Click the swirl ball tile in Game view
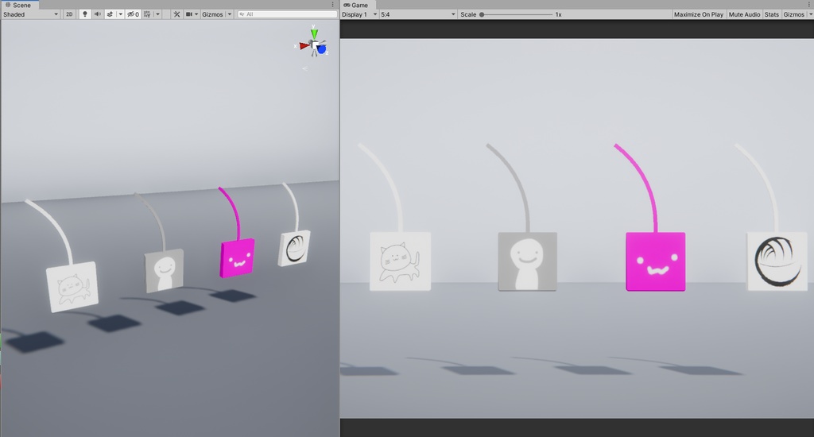The image size is (814, 437). [x=777, y=261]
